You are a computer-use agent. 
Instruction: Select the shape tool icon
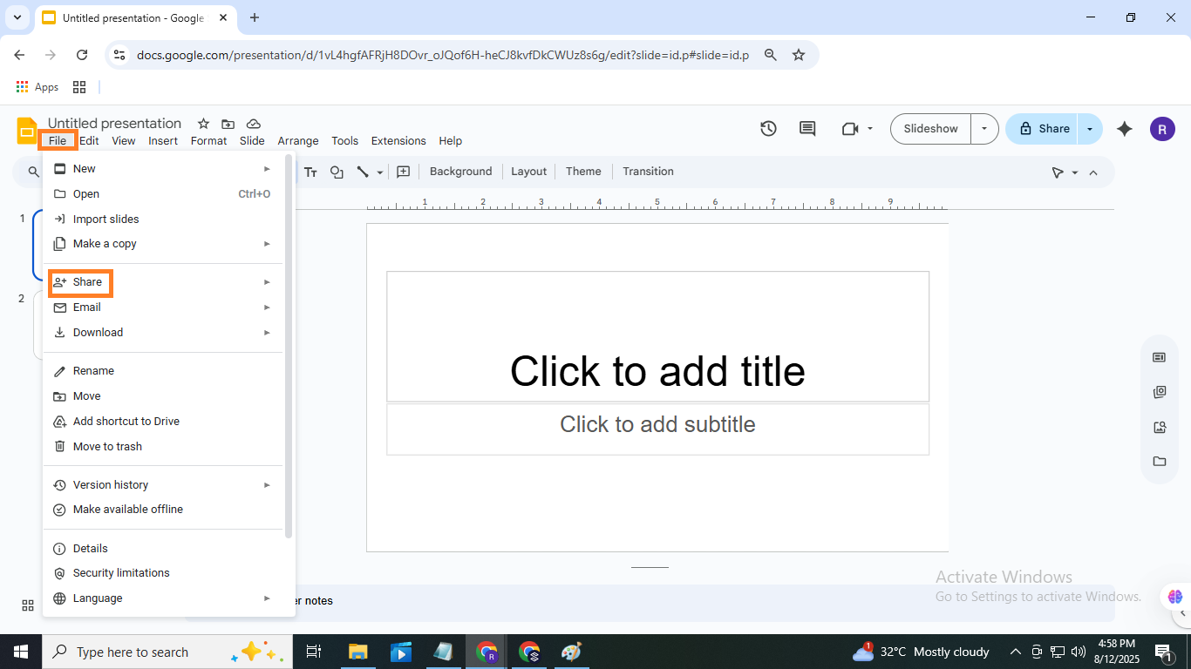(337, 172)
